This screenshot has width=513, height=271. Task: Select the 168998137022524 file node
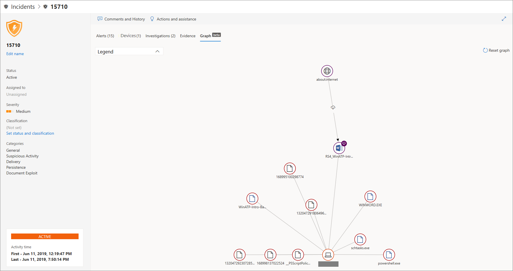click(270, 255)
